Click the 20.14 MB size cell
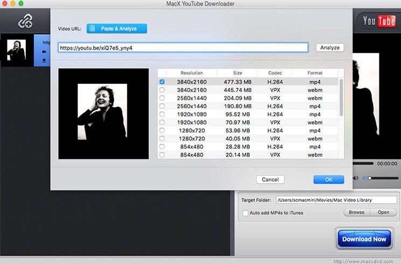 [x=237, y=155]
